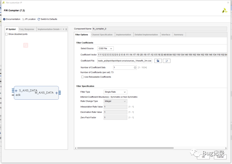Clear Number of Coefficient Sets field icon
This screenshot has height=164, width=232.
[x=135, y=68]
